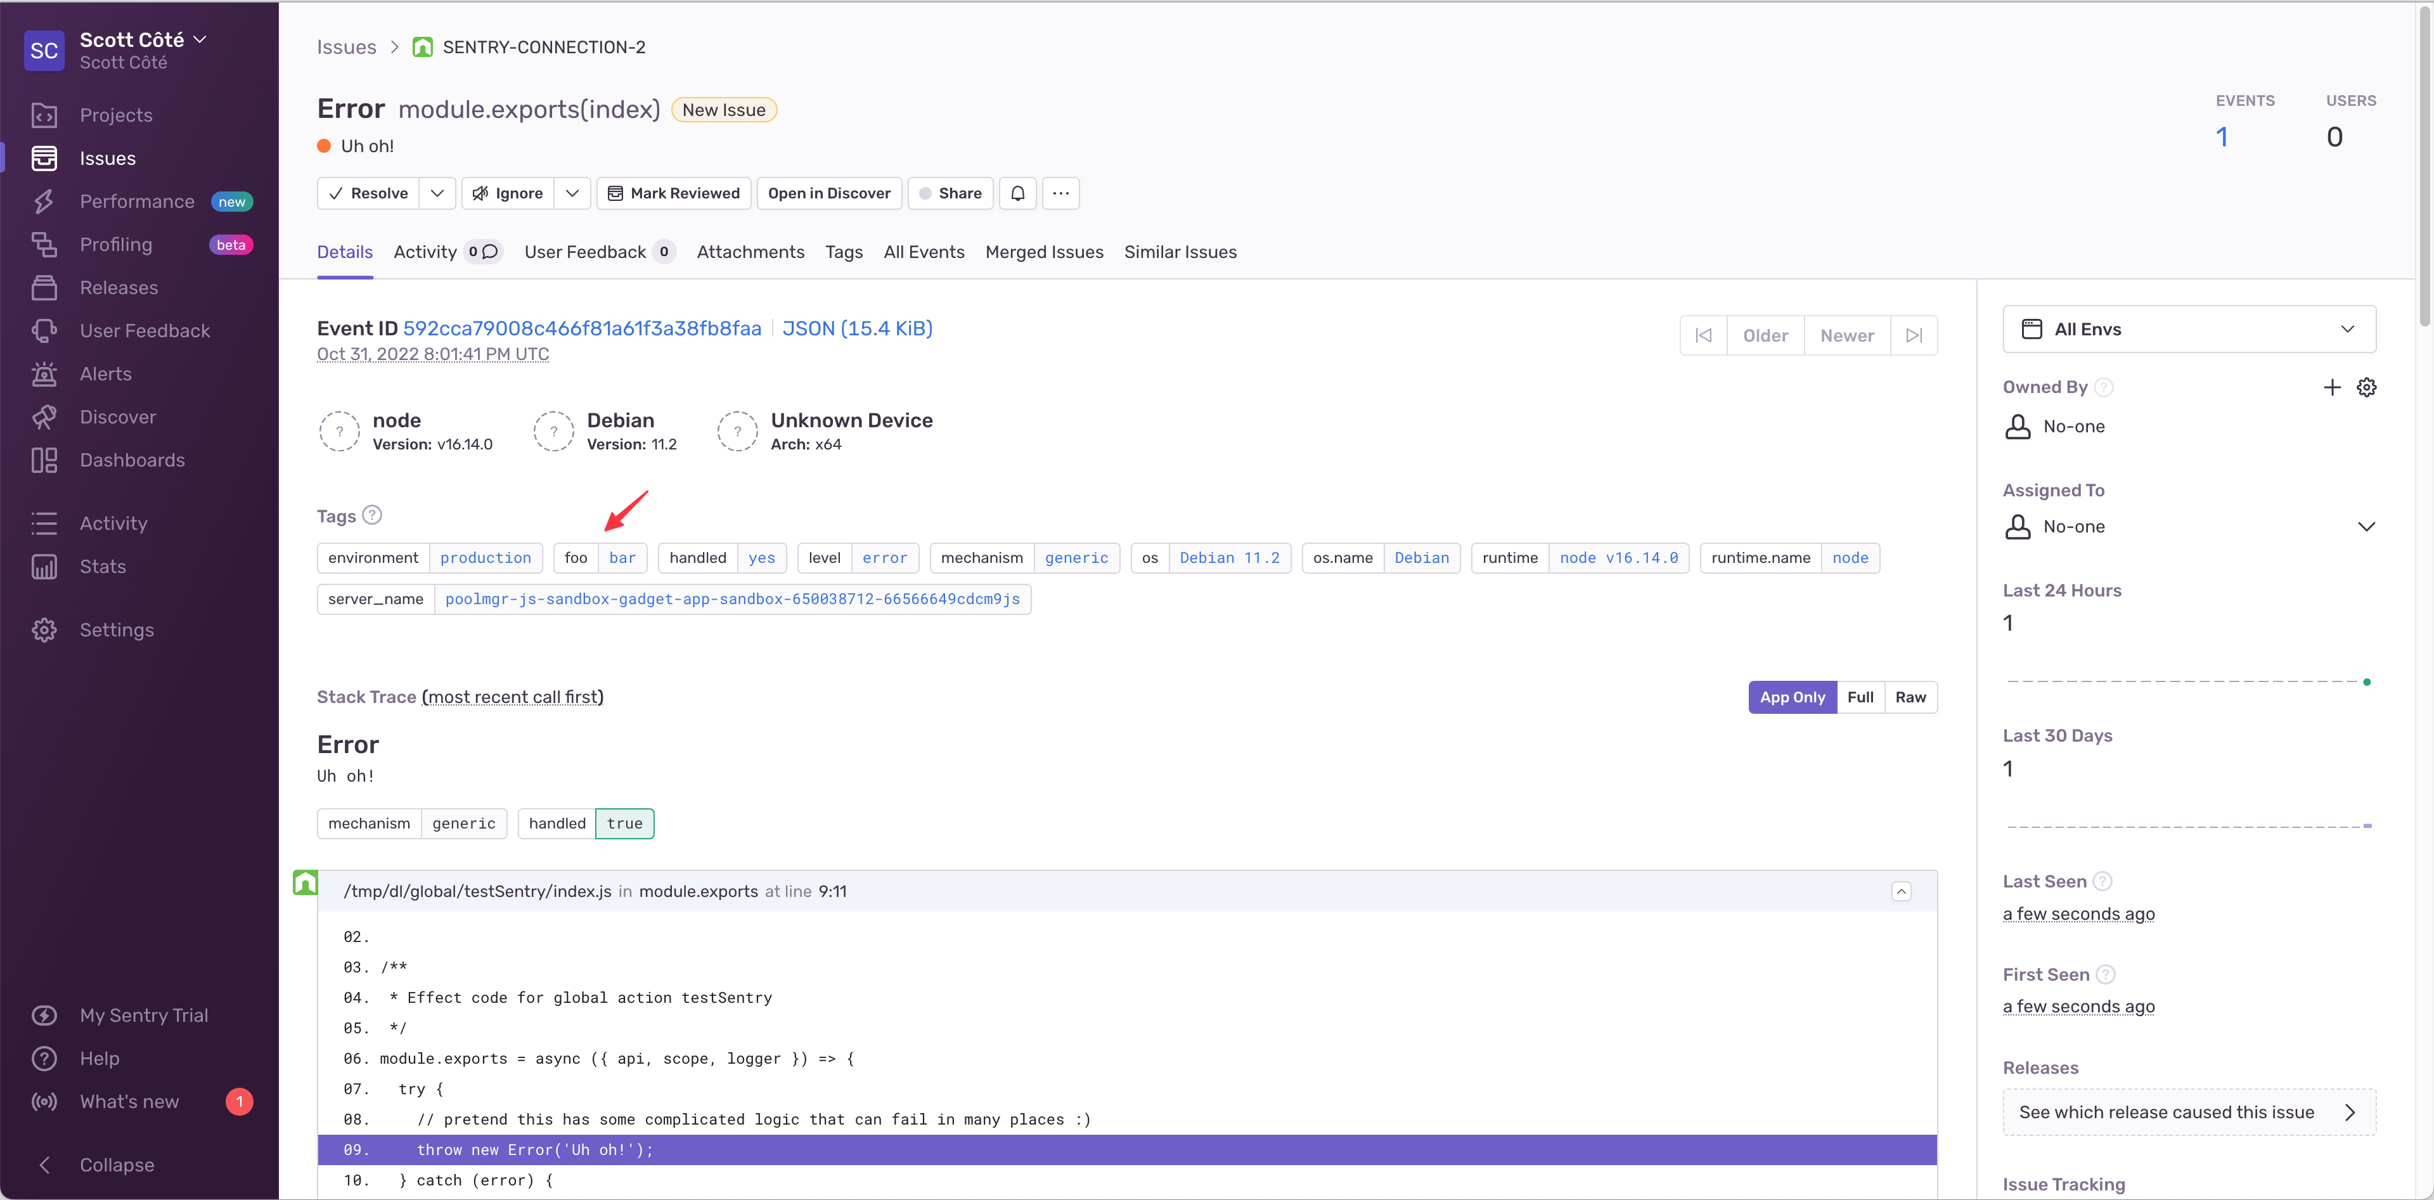Screen dimensions: 2434x1200
Task: Jump to the oldest event
Action: coord(1704,335)
